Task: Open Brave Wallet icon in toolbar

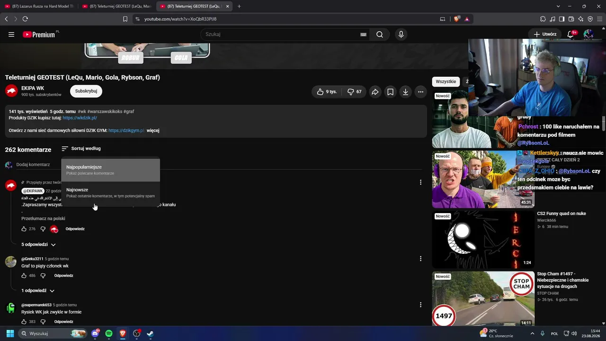Action: point(571,19)
